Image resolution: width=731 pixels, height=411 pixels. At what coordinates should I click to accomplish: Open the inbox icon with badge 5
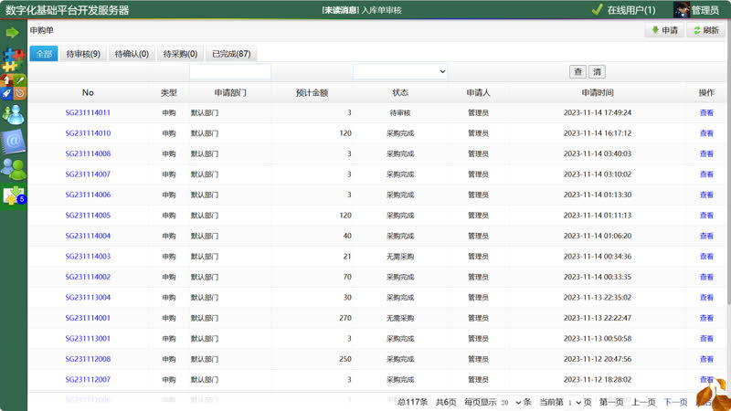(x=13, y=195)
